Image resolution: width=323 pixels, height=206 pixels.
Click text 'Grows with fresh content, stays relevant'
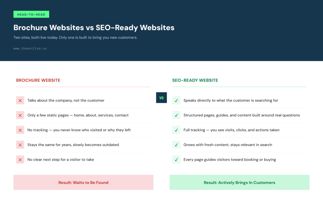(x=228, y=145)
